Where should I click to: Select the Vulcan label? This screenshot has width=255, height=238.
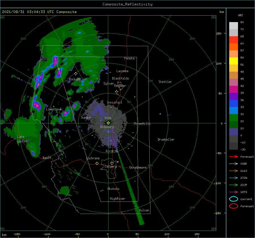pyautogui.click(x=144, y=210)
